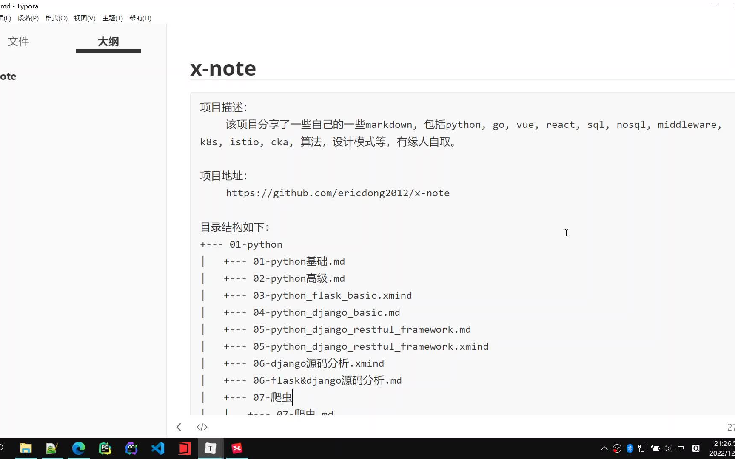Open XMind from the taskbar
Screen dimensions: 735x459
coord(237,448)
